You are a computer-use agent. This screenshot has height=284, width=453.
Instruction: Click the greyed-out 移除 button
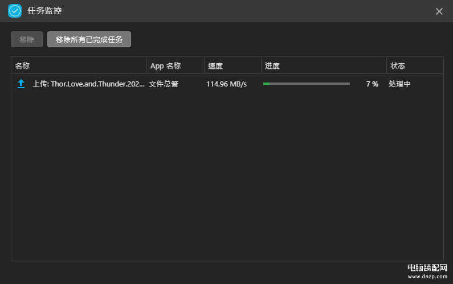(27, 39)
